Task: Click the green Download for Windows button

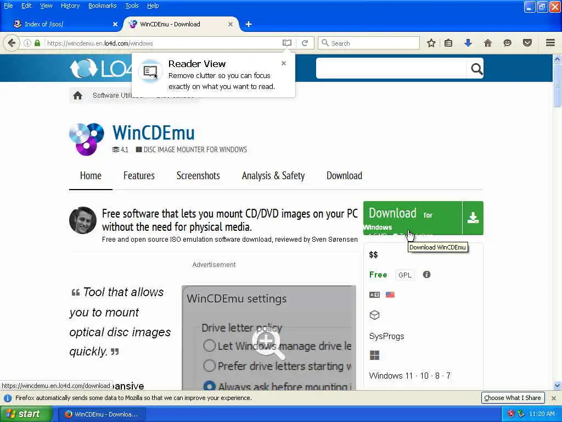Action: click(x=413, y=218)
